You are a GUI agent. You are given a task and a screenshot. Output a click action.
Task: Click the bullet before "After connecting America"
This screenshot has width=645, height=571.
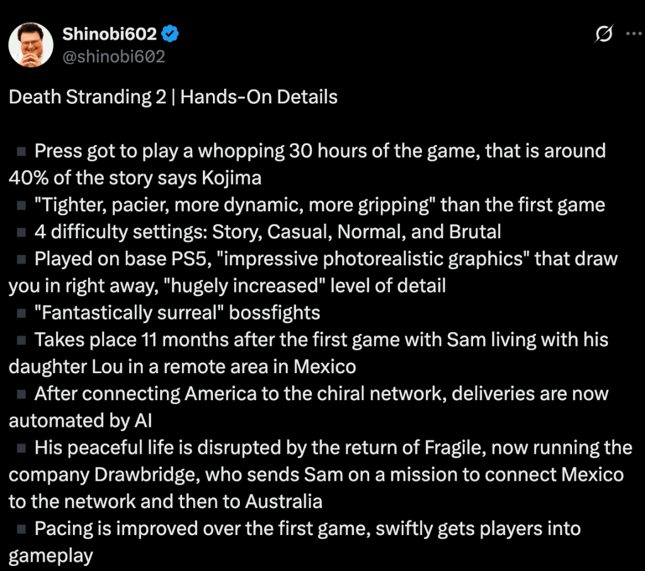pos(21,394)
